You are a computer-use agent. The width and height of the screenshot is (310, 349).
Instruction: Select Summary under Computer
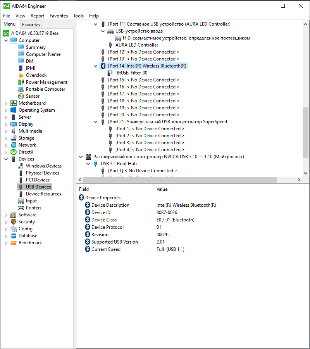click(x=36, y=47)
